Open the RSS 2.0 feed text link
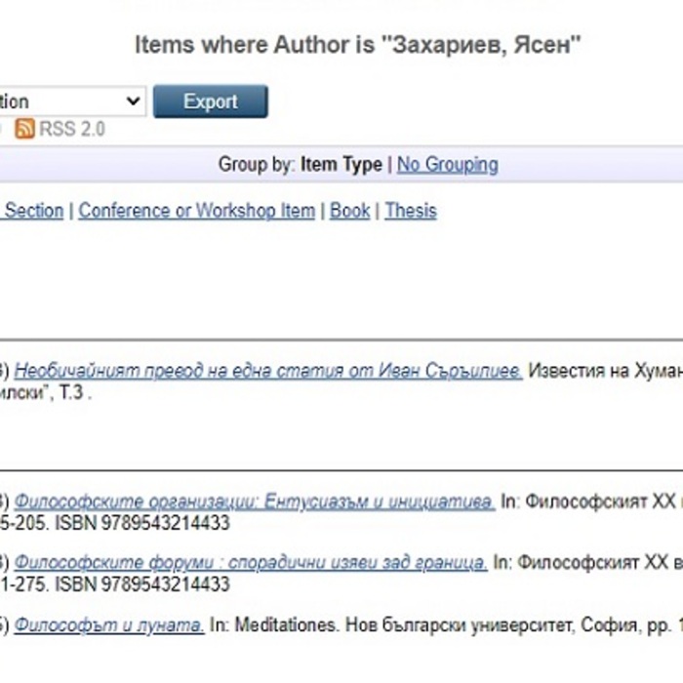 click(x=71, y=129)
